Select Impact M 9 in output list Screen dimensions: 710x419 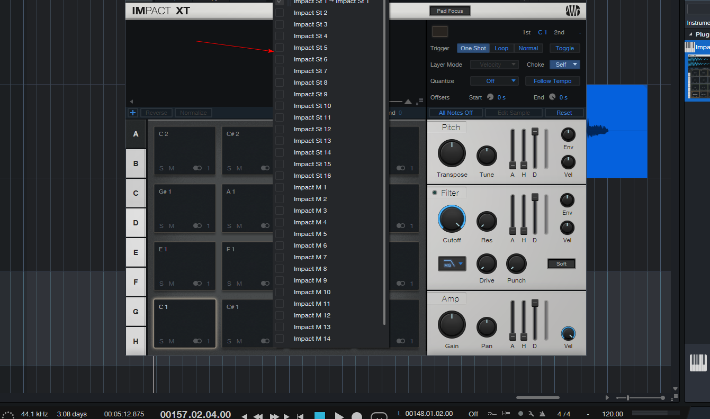[x=310, y=280]
